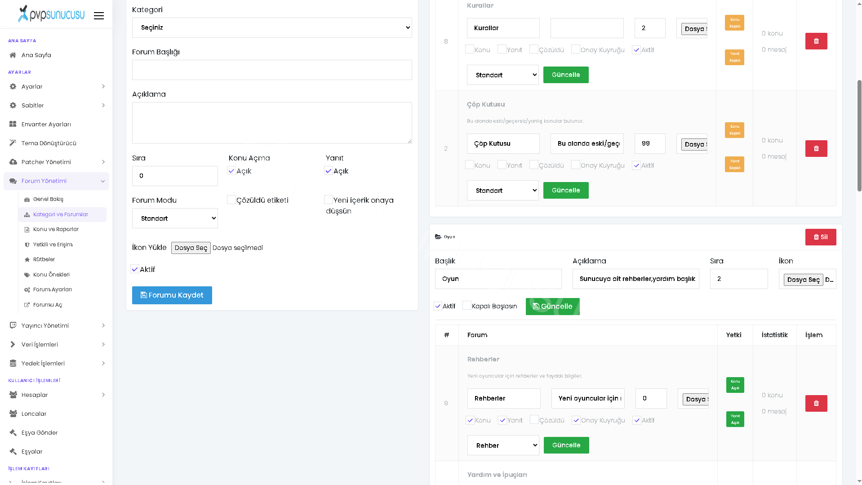This screenshot has width=862, height=485.
Task: Delete the Kurallar forum via trash icon
Action: click(816, 41)
